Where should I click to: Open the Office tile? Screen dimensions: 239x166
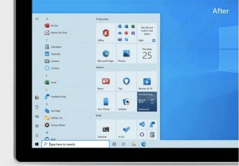click(106, 33)
